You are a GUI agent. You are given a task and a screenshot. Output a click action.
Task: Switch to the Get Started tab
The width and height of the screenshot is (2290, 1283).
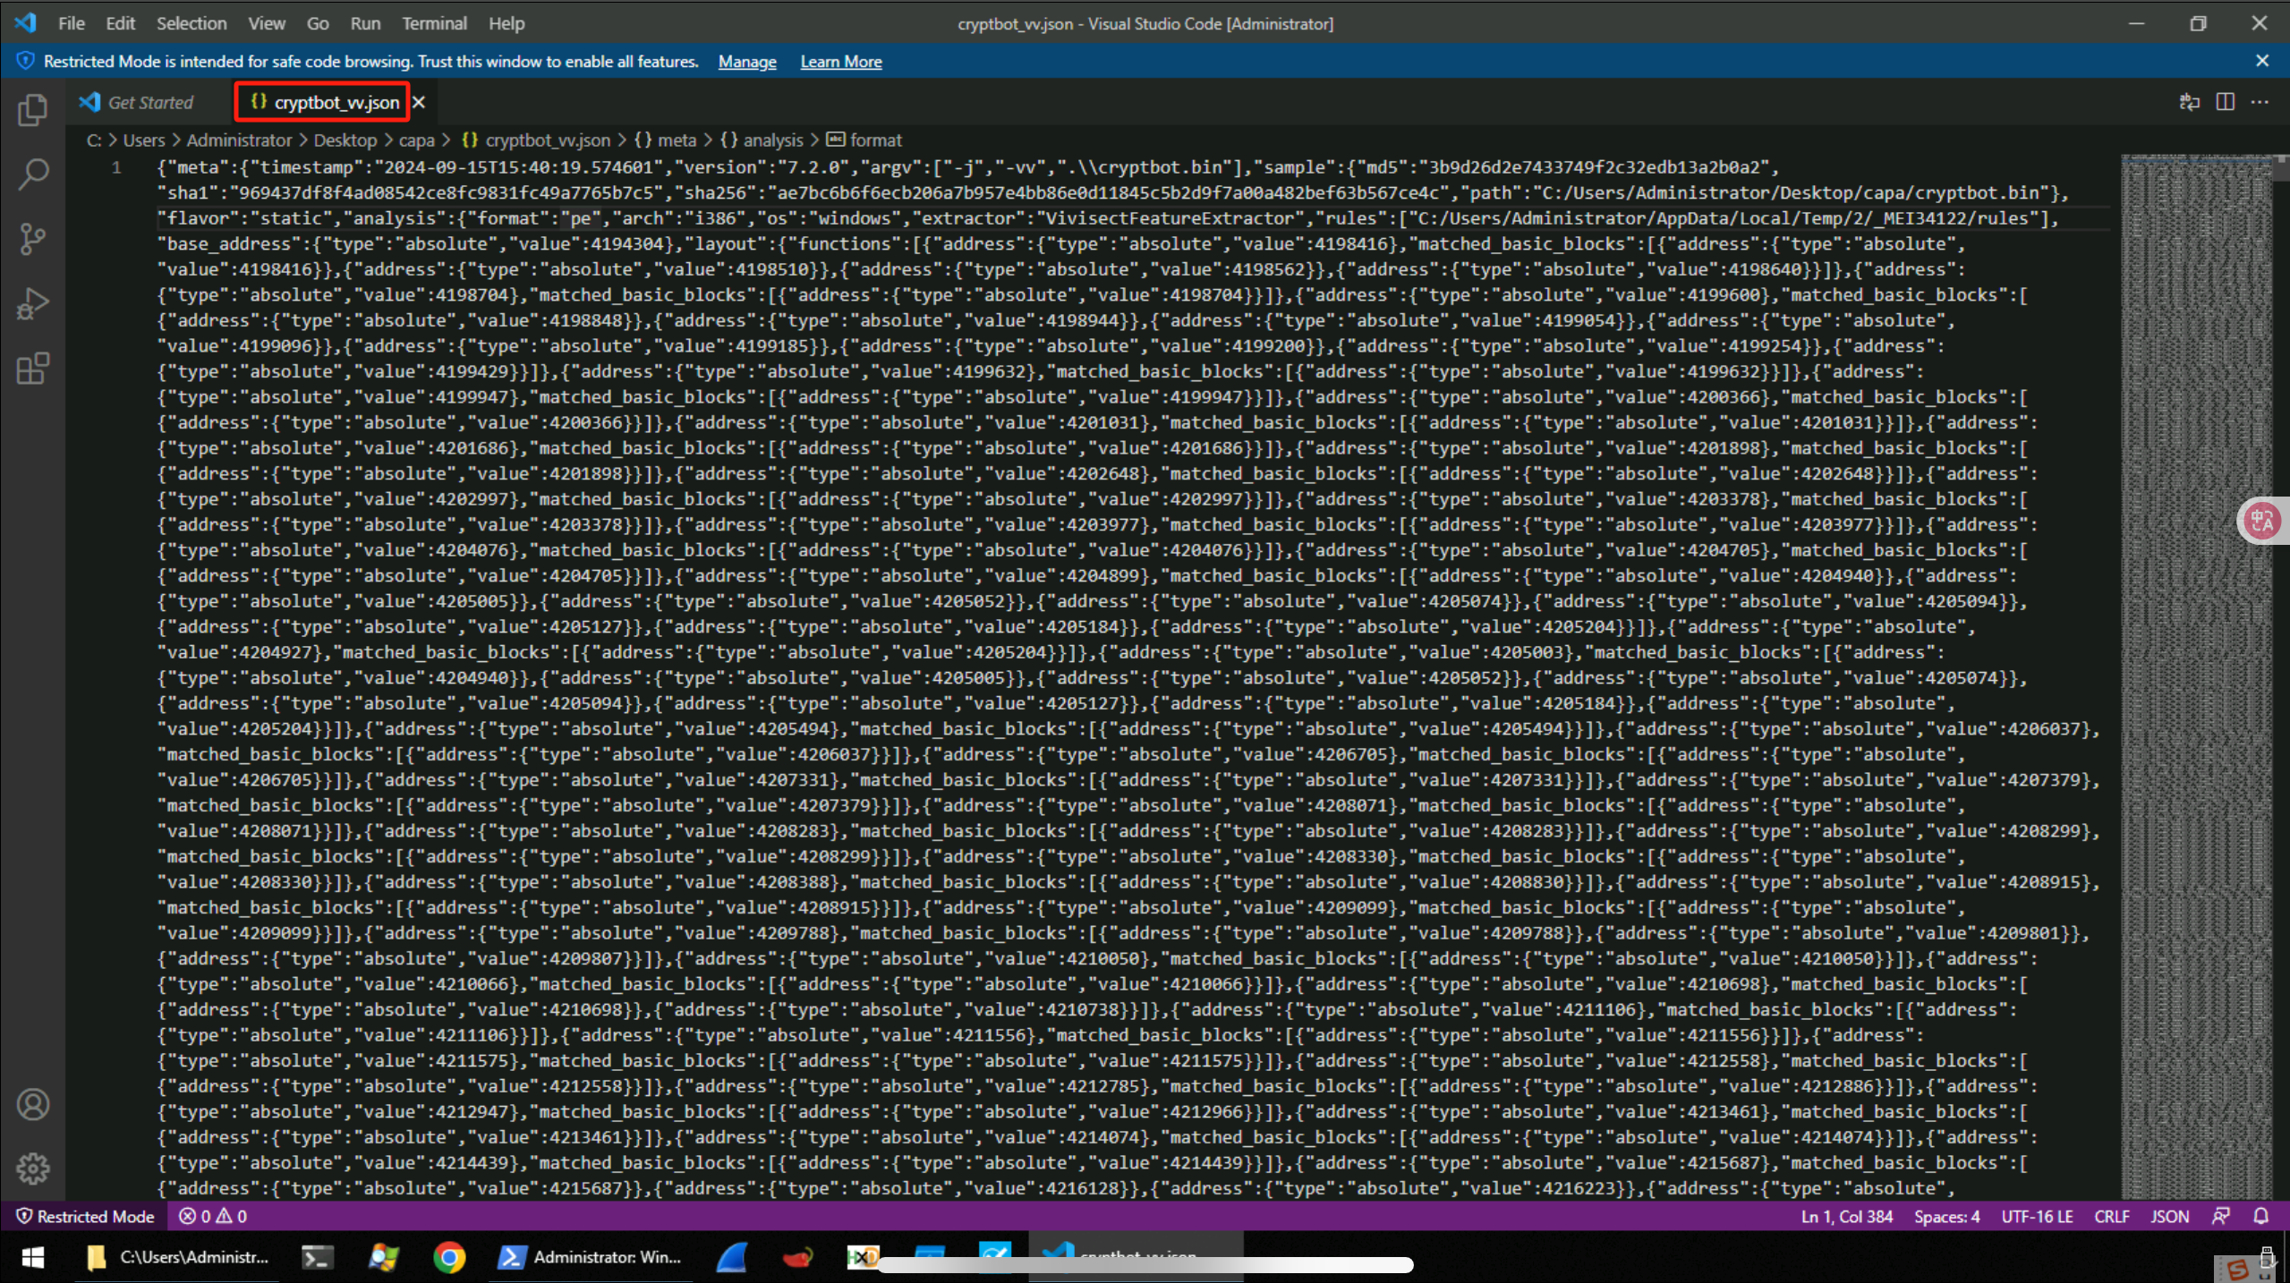[x=149, y=102]
